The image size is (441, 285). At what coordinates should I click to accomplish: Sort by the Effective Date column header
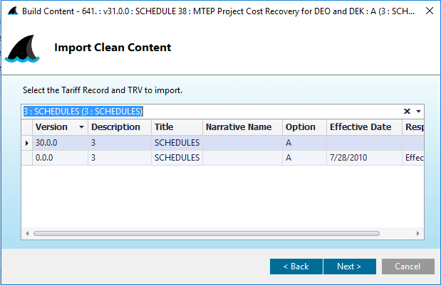[x=364, y=127]
